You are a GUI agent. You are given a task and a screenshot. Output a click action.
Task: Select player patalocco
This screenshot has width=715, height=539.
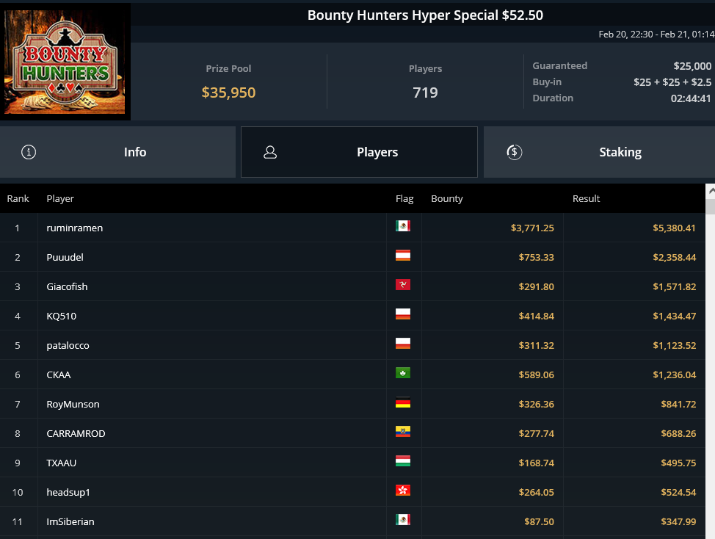point(68,345)
